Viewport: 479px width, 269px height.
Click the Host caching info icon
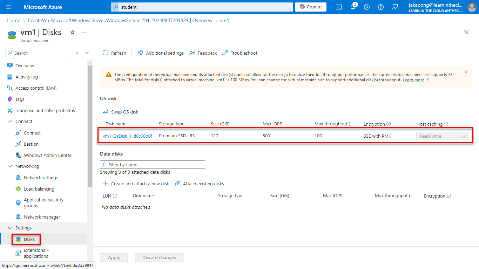point(446,124)
